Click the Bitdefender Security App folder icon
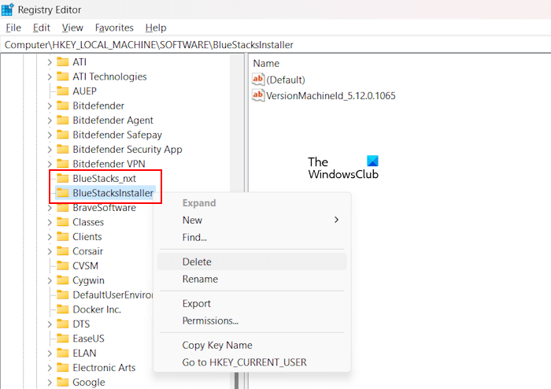The height and width of the screenshot is (389, 551). [x=62, y=149]
